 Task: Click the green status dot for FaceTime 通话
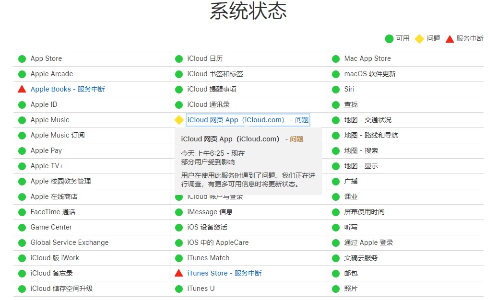[22, 212]
